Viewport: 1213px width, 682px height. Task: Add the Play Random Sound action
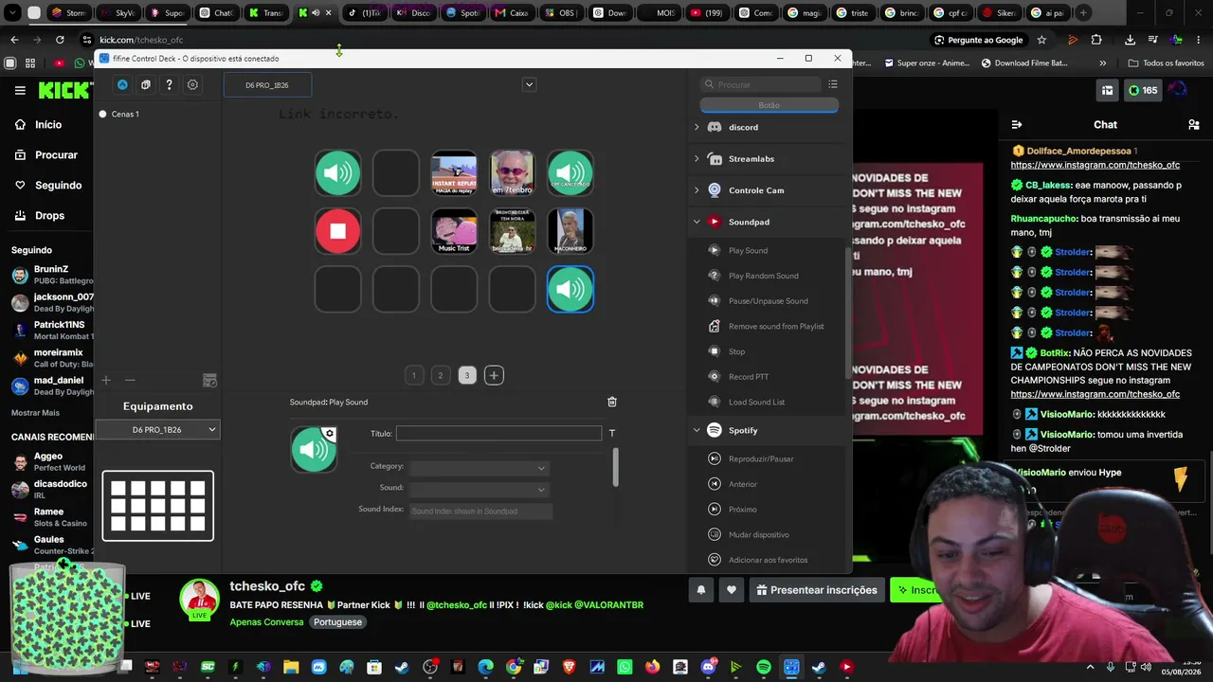point(763,276)
